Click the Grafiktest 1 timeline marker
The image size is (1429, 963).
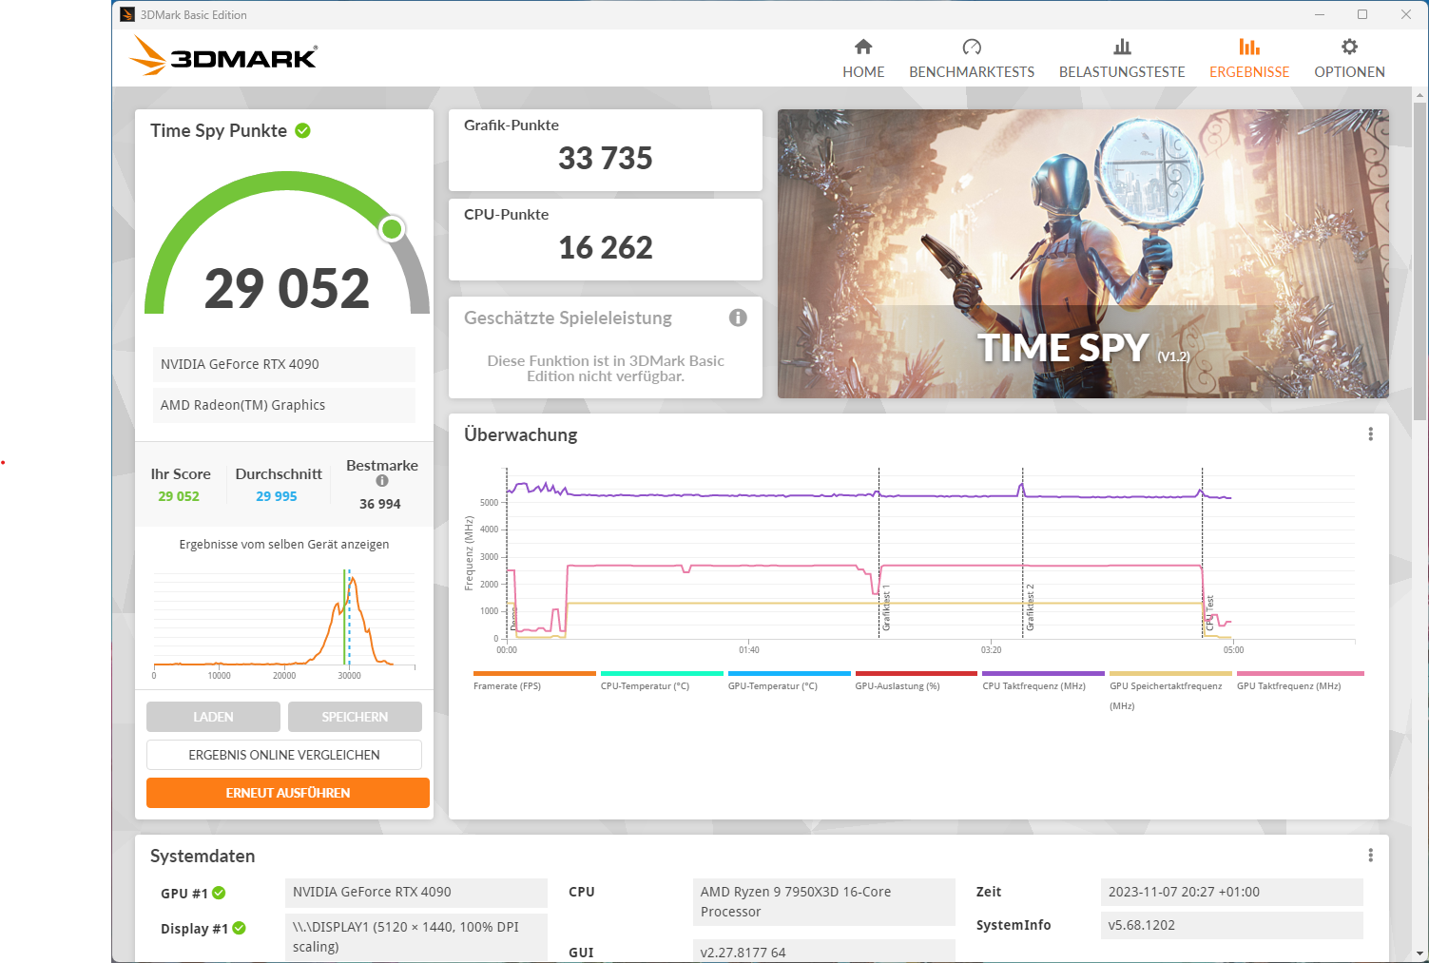pyautogui.click(x=886, y=608)
